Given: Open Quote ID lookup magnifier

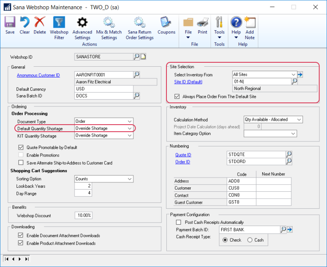Looking at the screenshot, I should pyautogui.click(x=289, y=154).
